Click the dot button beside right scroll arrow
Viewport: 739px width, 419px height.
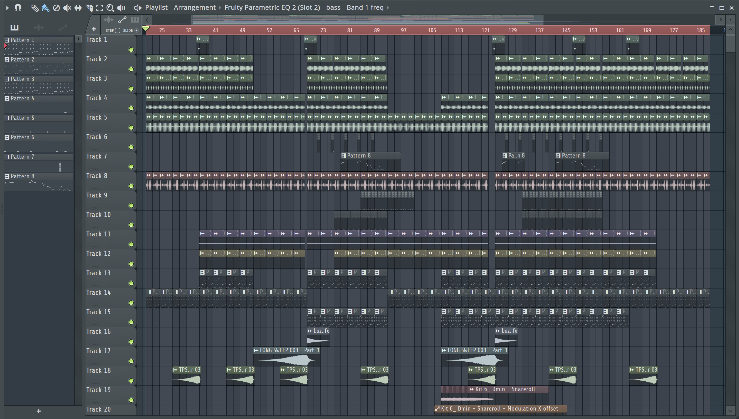click(731, 20)
